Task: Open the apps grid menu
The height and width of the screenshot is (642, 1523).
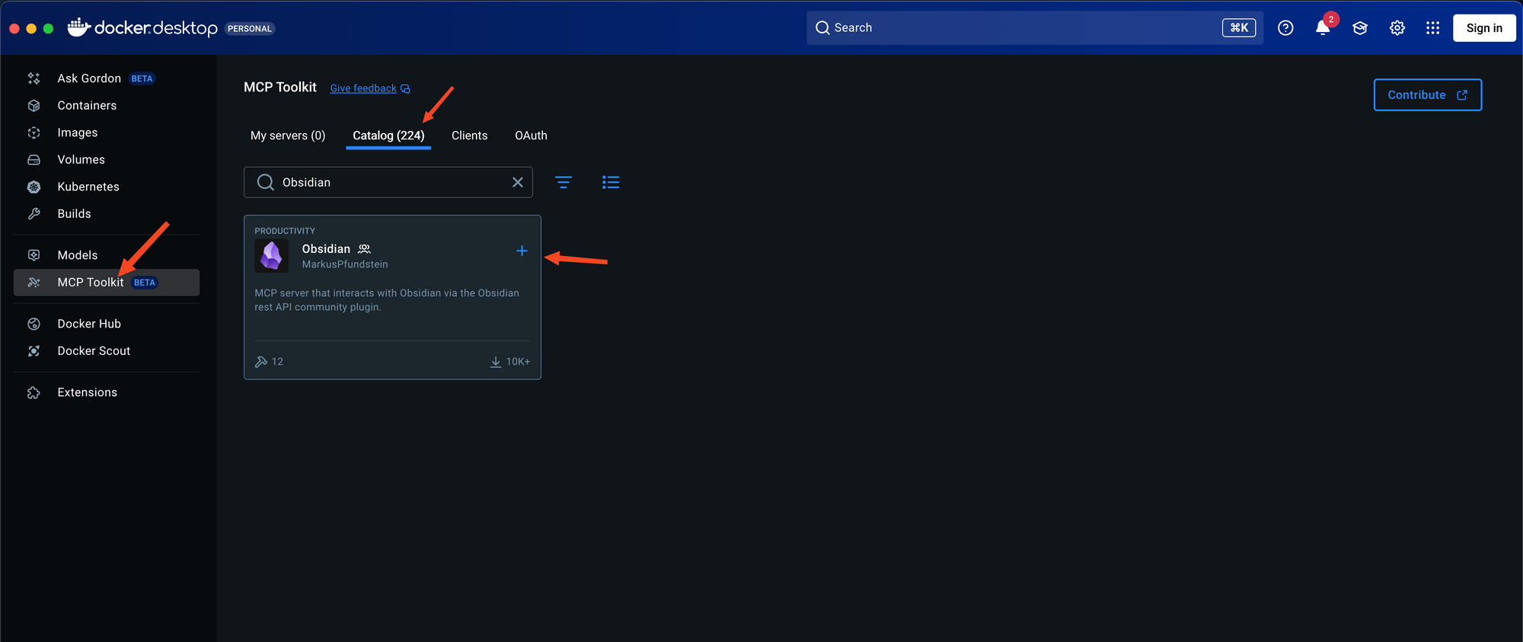Action: click(1432, 28)
